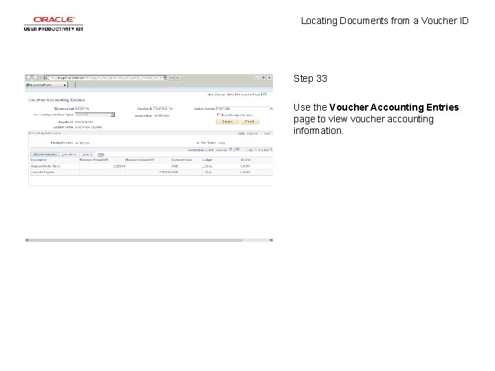Click the right arrow of horizontal scrollbar

271,240
